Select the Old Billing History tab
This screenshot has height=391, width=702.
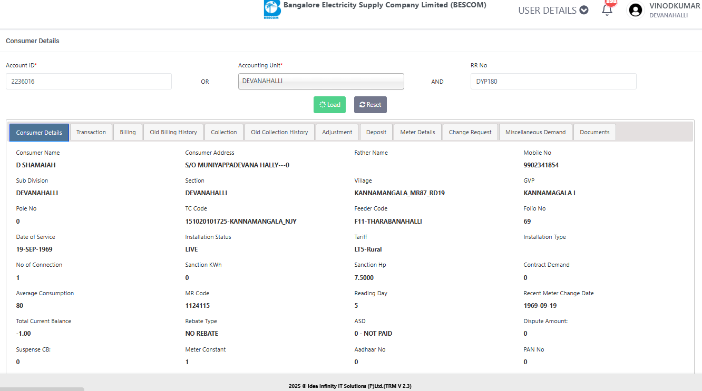point(173,132)
